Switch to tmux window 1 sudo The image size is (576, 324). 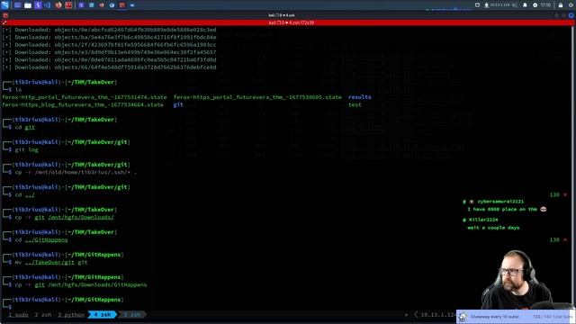click(18, 315)
